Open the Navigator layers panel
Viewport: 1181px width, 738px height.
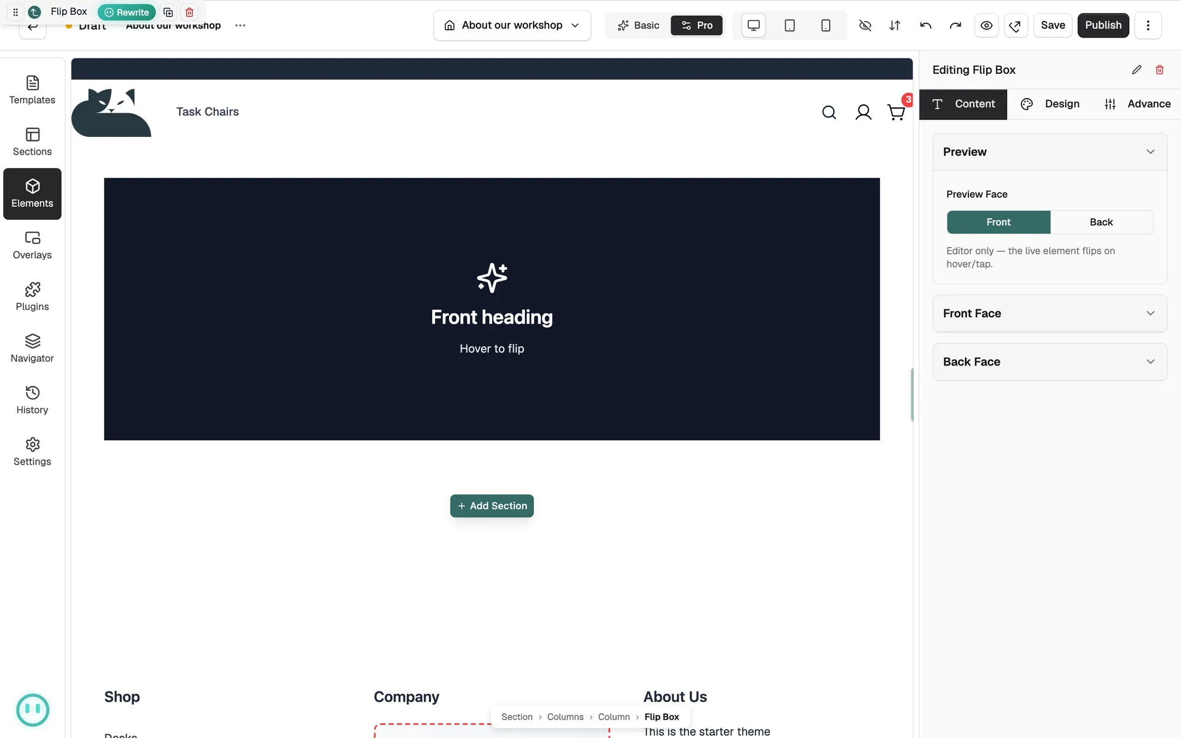32,349
